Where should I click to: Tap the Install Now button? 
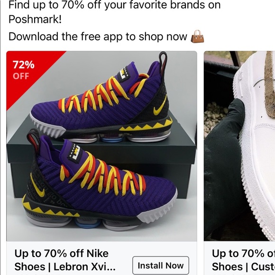click(x=161, y=266)
